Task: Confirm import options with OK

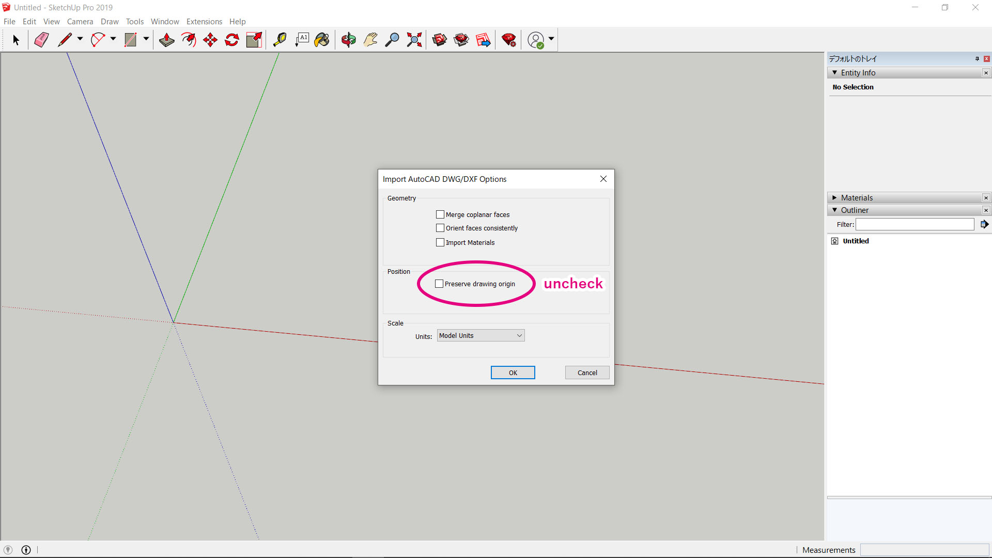Action: coord(513,373)
